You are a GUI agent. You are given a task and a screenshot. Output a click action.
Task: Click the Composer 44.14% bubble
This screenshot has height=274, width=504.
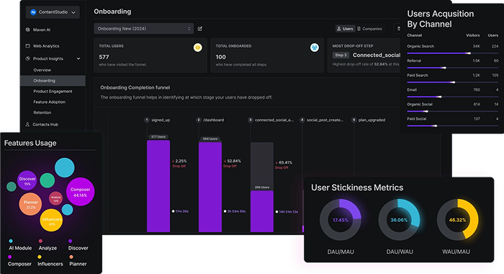[80, 192]
